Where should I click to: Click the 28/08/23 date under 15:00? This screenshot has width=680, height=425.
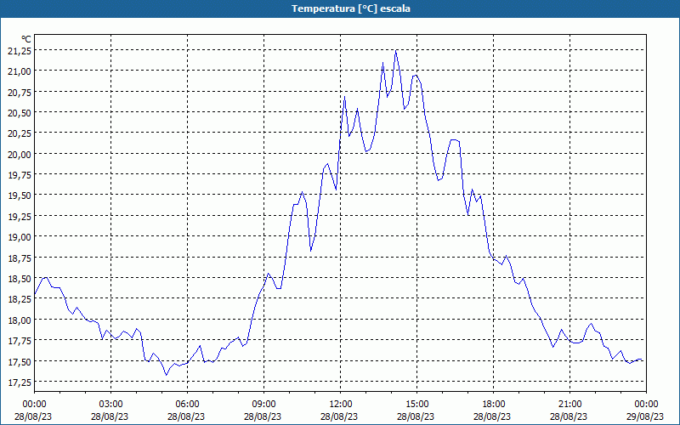point(416,416)
